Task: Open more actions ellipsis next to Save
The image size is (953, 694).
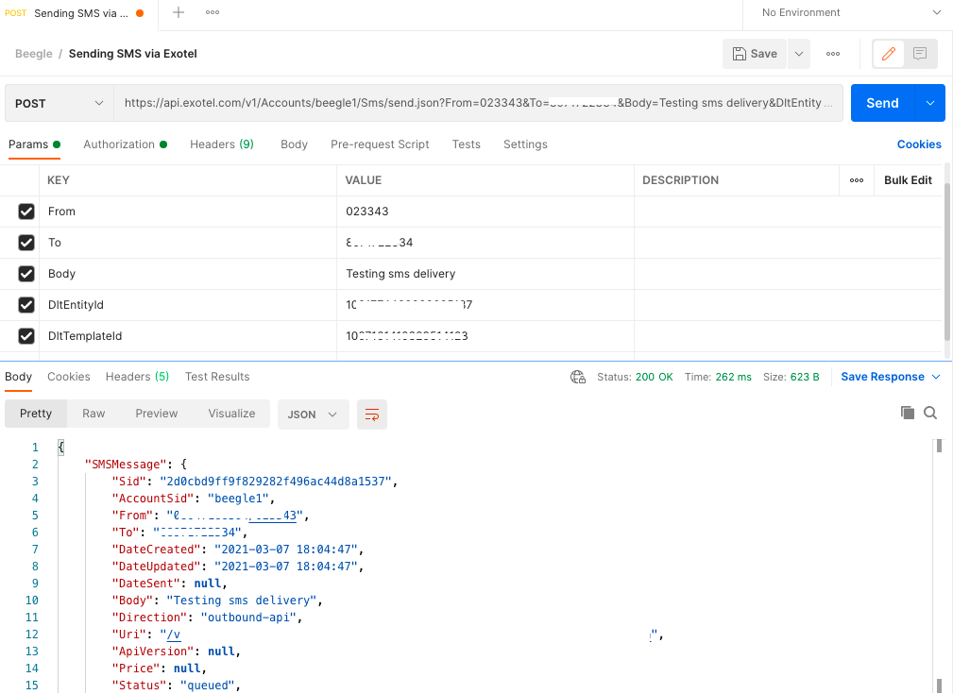Action: 833,54
